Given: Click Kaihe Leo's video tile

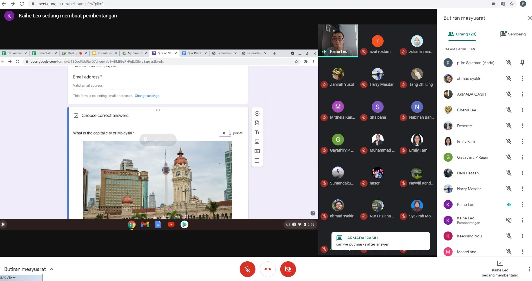Looking at the screenshot, I should [x=338, y=41].
